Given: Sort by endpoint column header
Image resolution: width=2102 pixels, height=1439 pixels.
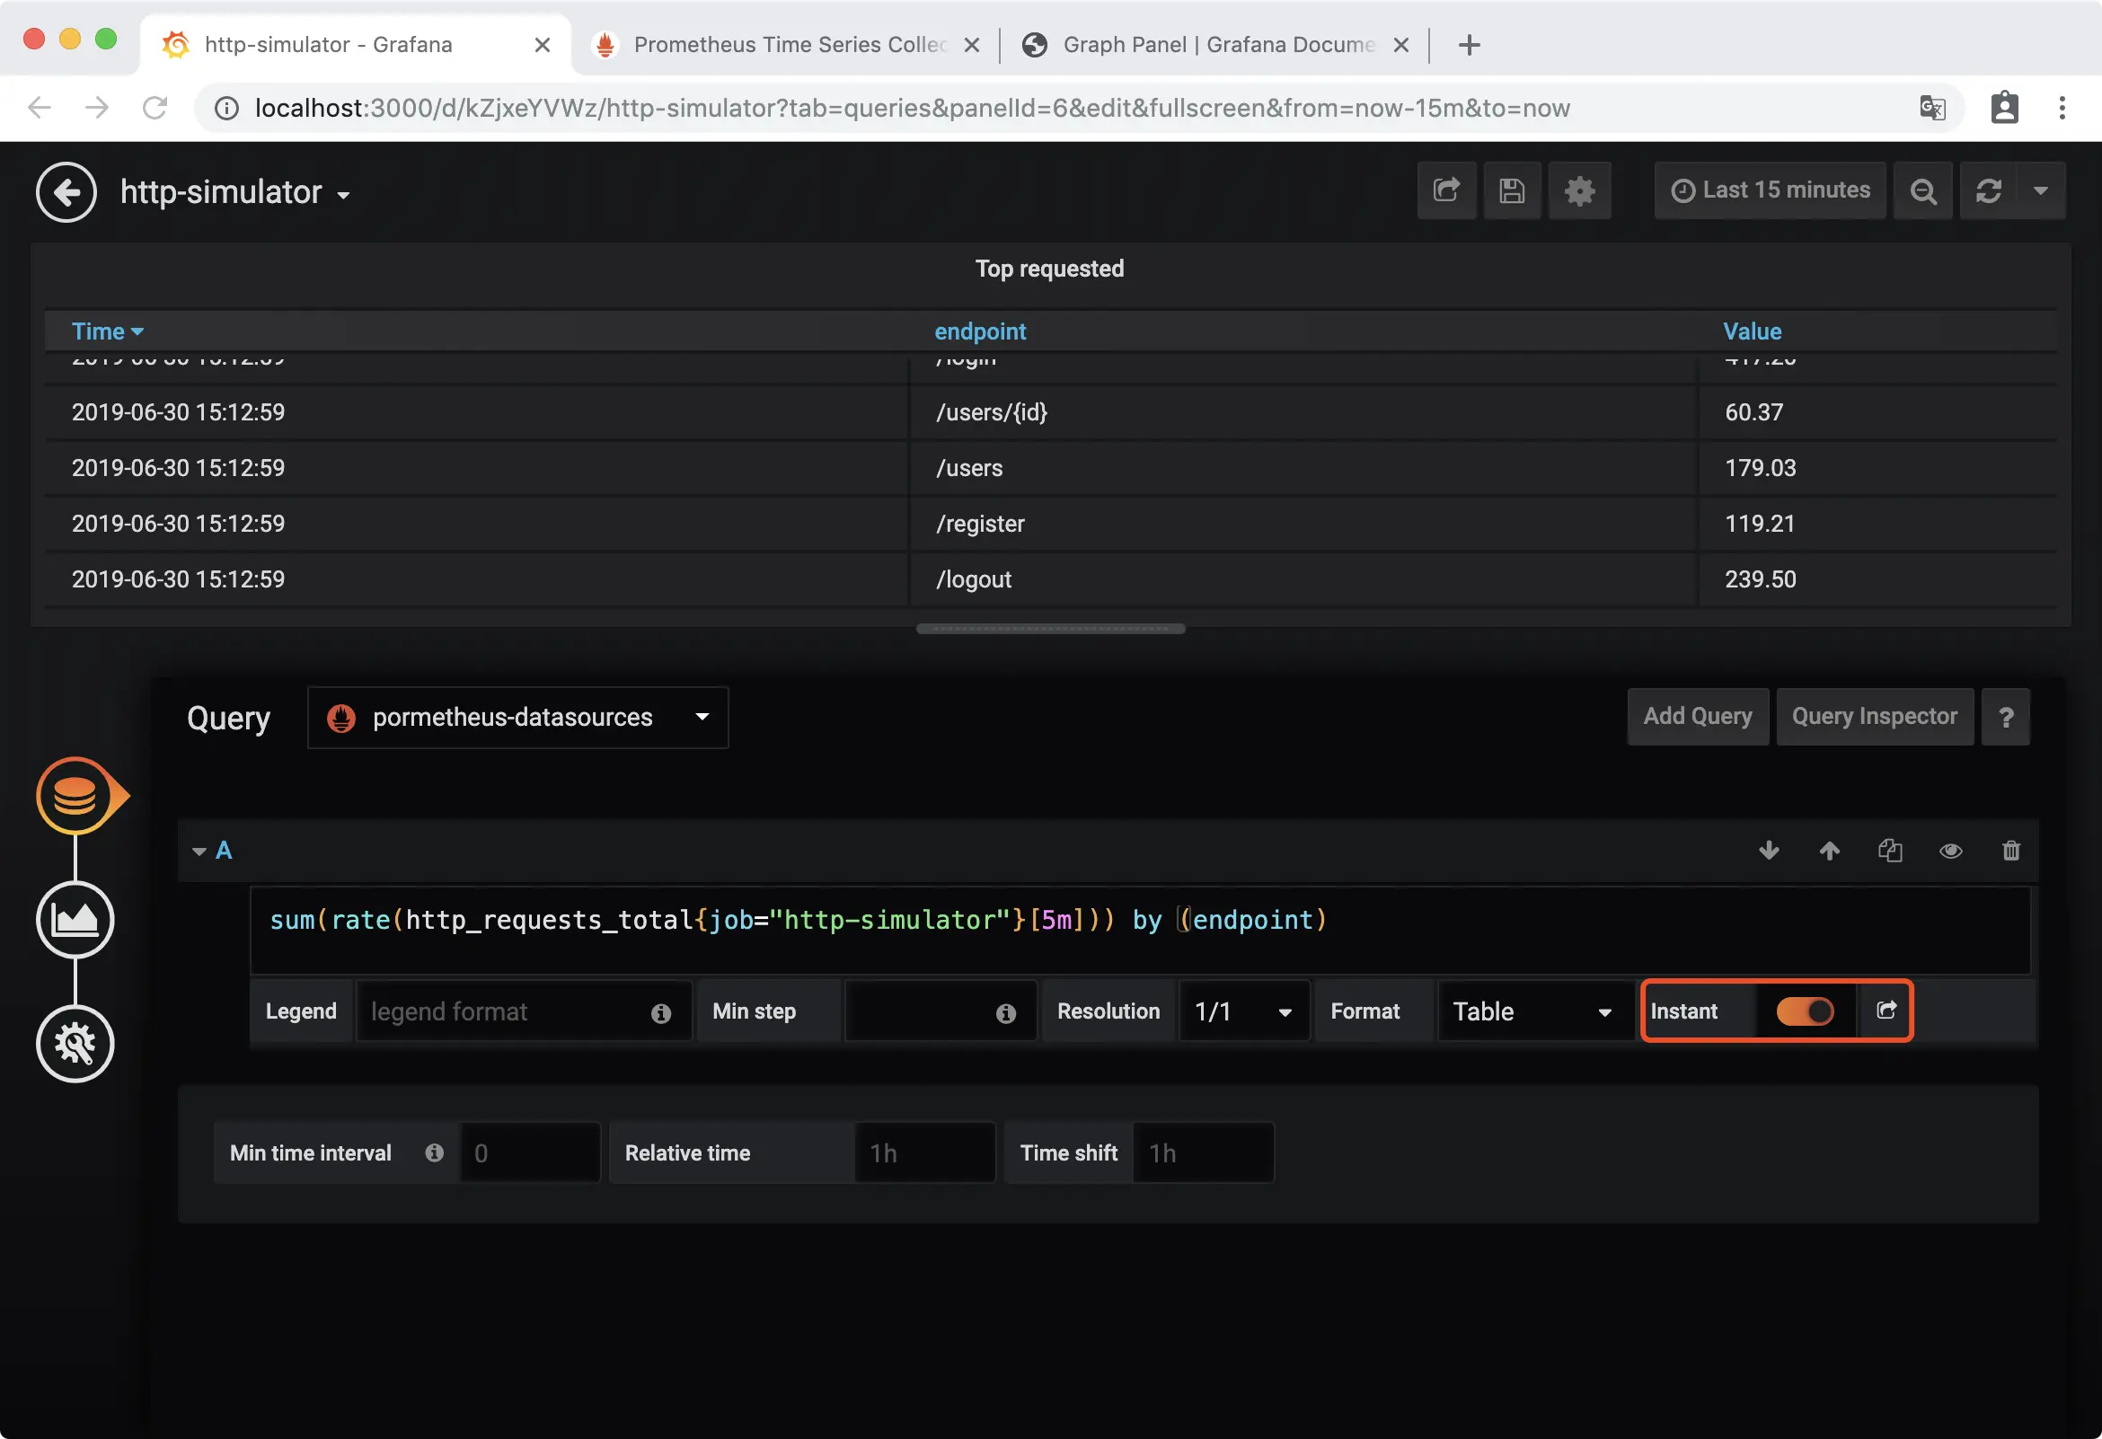Looking at the screenshot, I should click(x=980, y=331).
